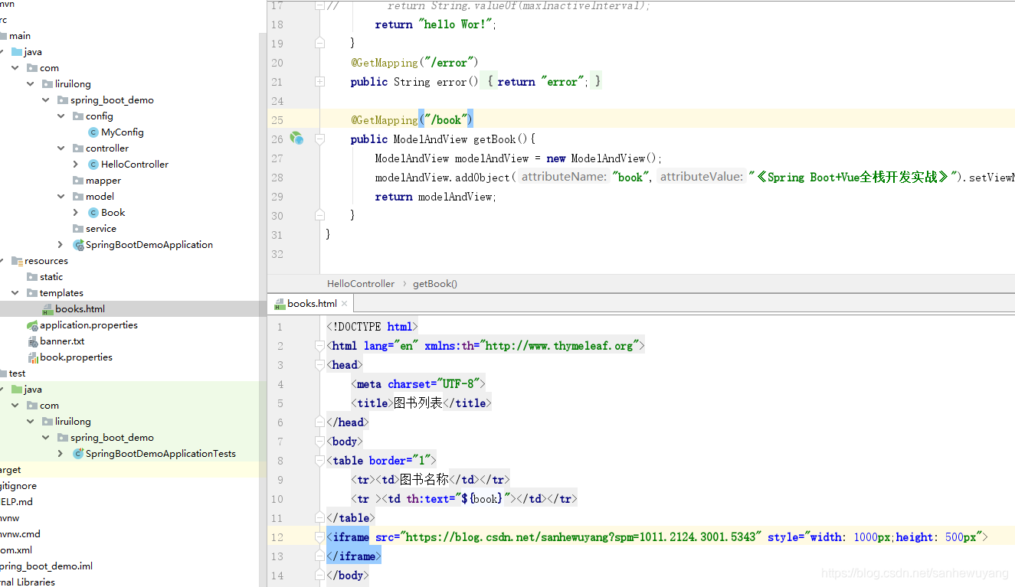Select spring_boot_demo.iml in the project tree

[x=46, y=566]
